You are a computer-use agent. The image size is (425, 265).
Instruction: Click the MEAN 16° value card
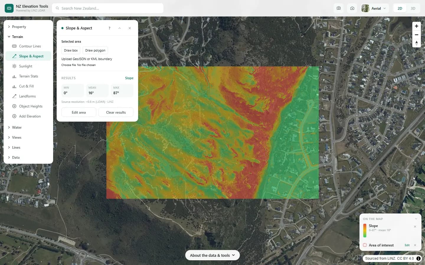click(x=97, y=90)
